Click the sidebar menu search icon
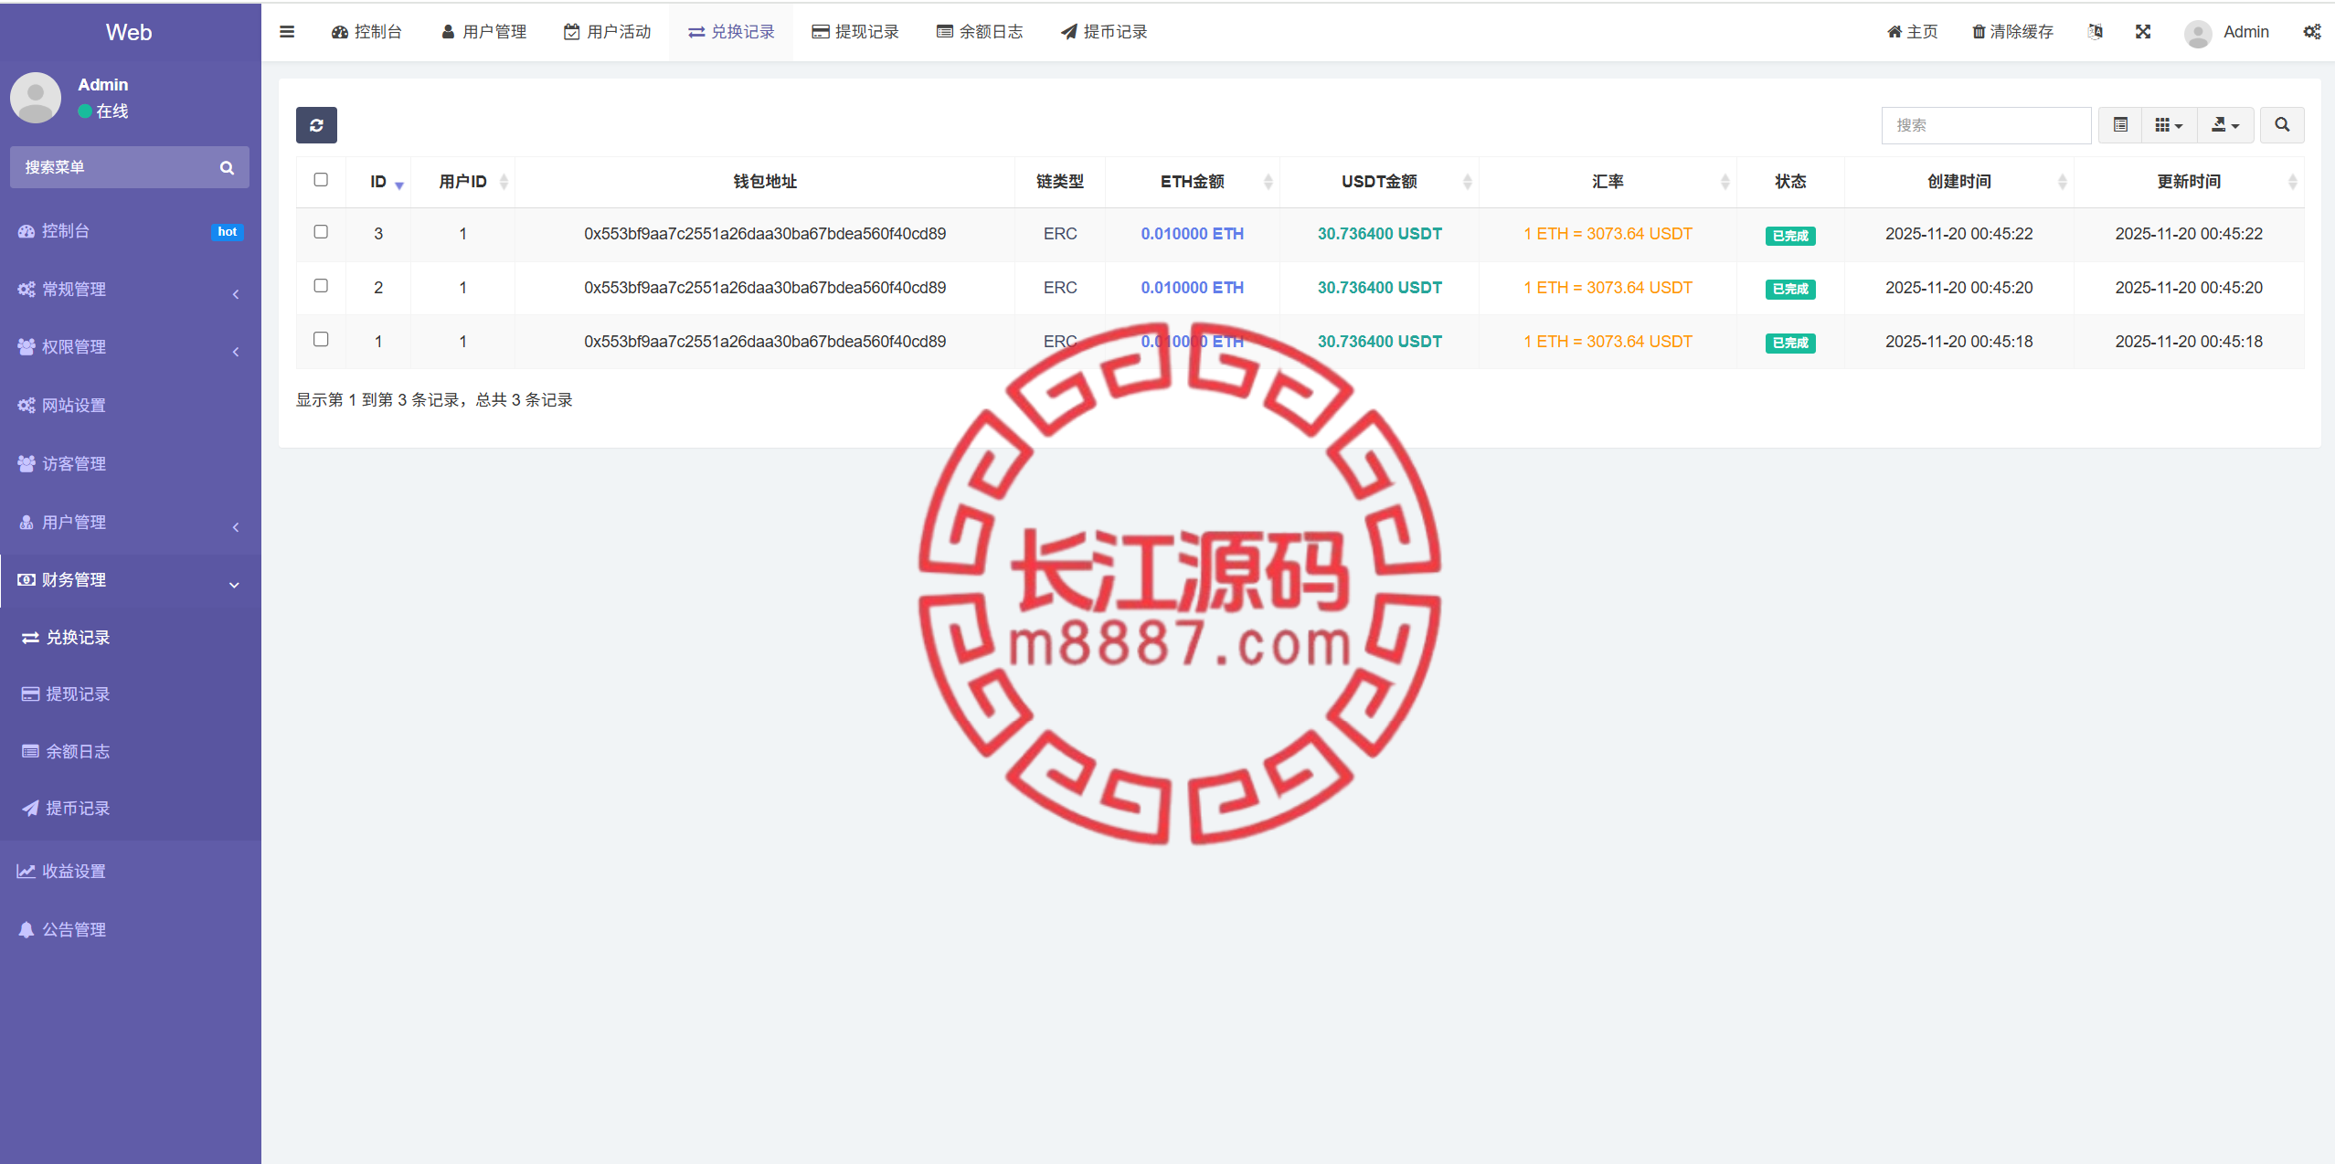The image size is (2335, 1164). [x=227, y=167]
